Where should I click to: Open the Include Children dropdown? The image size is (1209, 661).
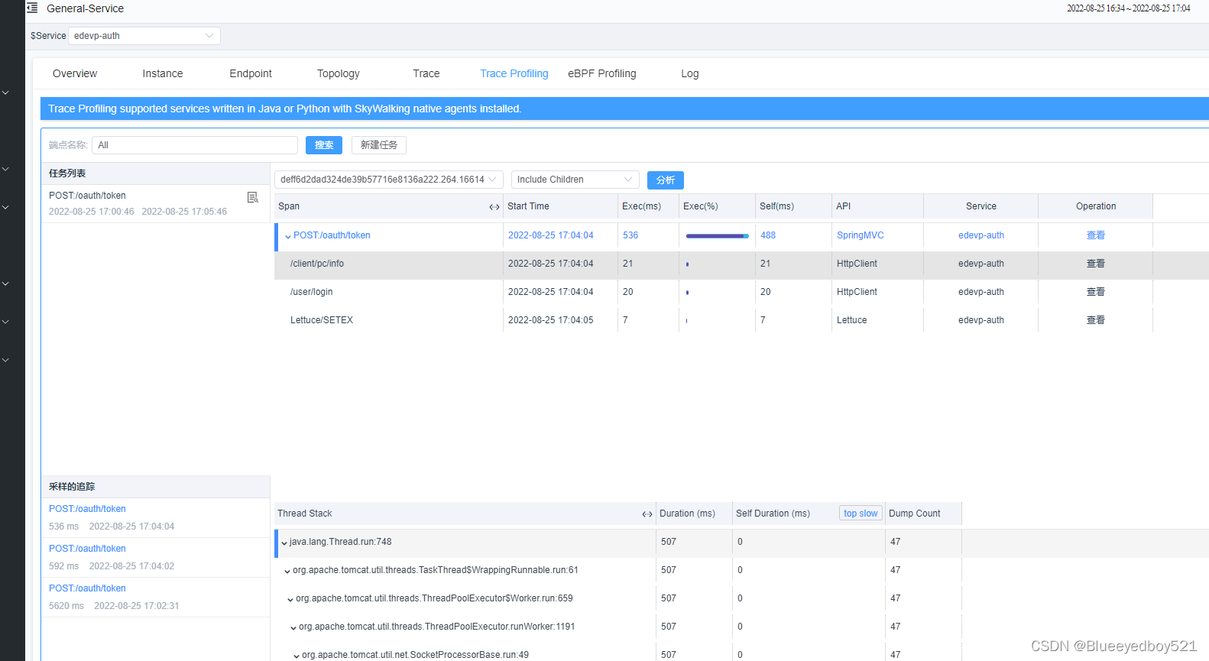(x=575, y=180)
